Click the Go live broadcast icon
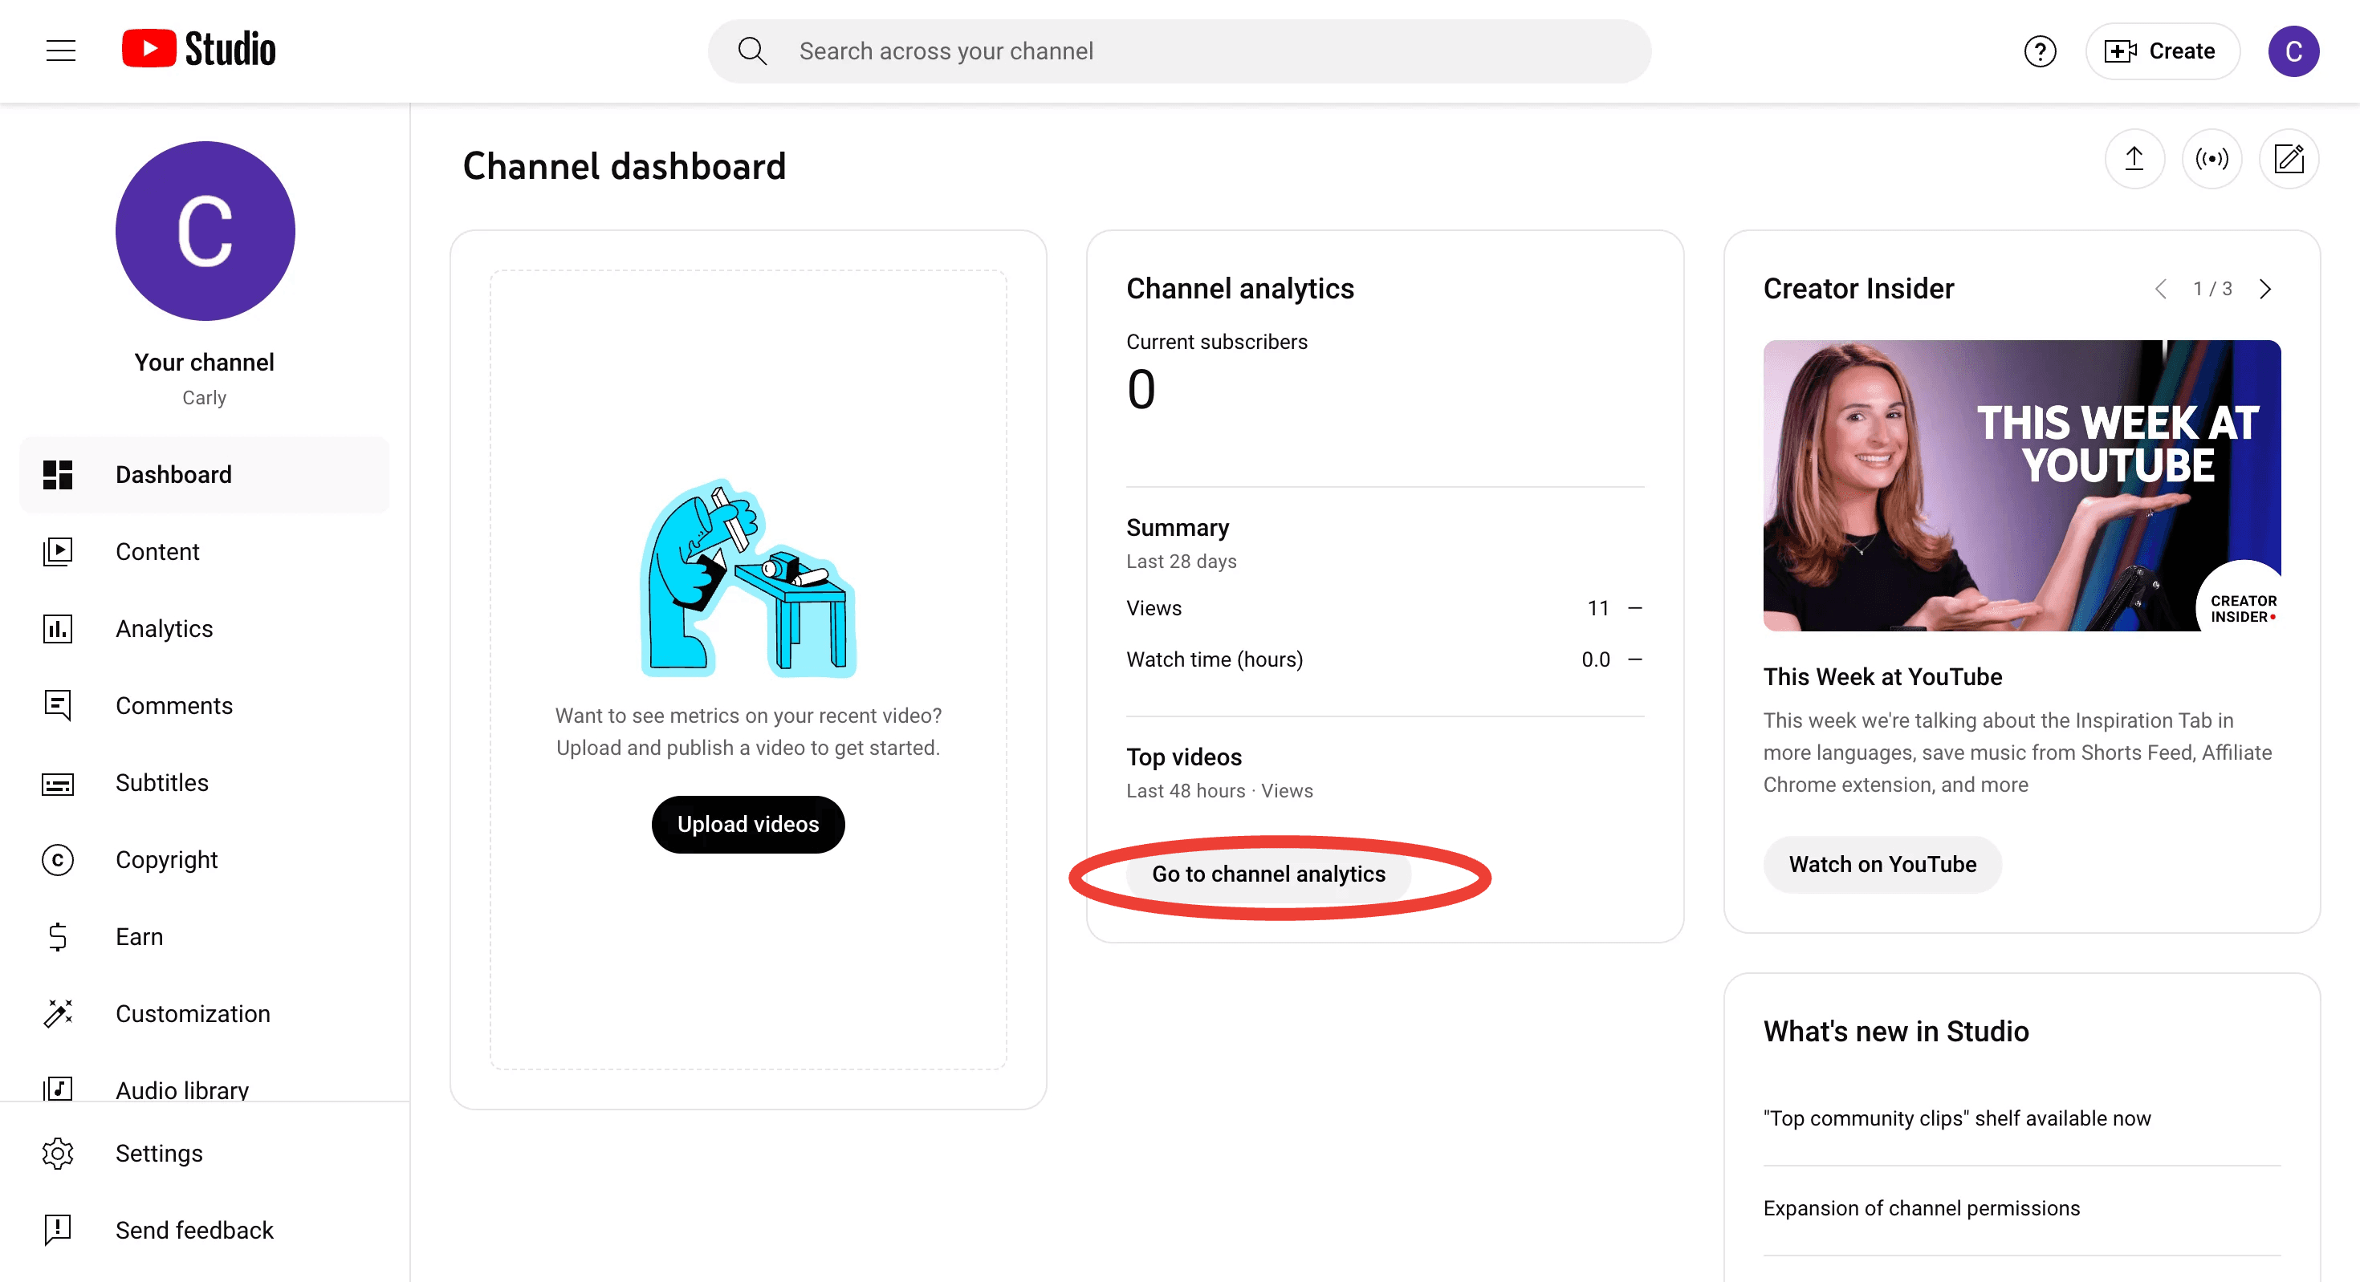 click(x=2211, y=160)
